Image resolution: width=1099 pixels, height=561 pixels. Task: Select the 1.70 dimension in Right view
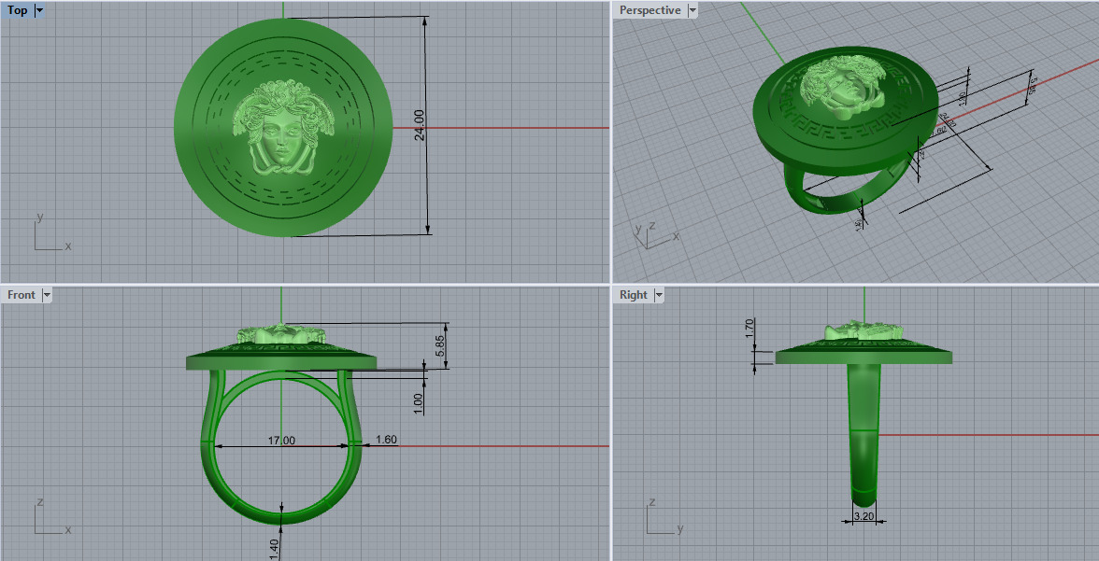(x=749, y=330)
